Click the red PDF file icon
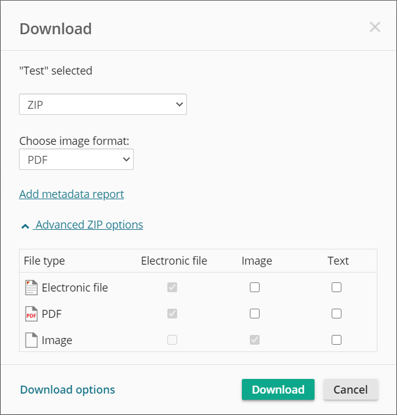 pos(31,314)
